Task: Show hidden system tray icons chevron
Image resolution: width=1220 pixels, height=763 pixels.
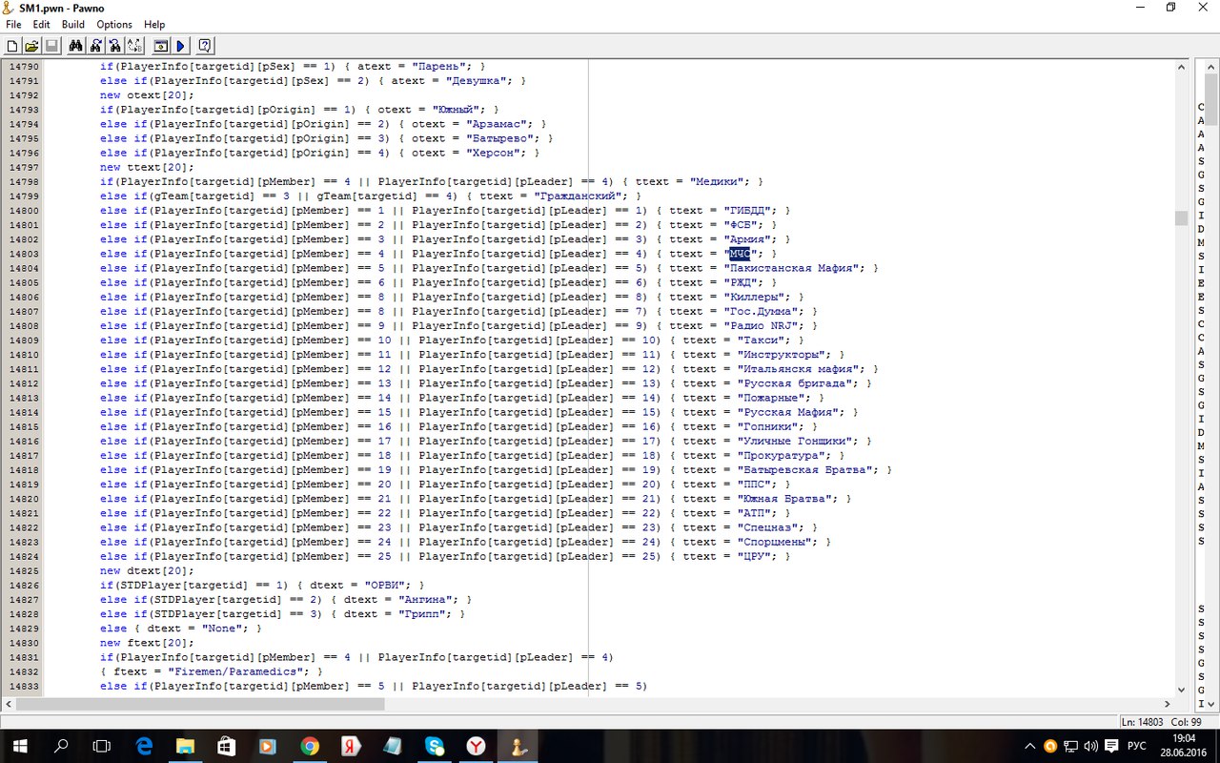Action: click(1029, 746)
